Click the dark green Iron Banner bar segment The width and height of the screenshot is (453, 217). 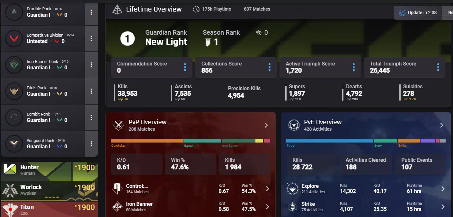point(238,141)
